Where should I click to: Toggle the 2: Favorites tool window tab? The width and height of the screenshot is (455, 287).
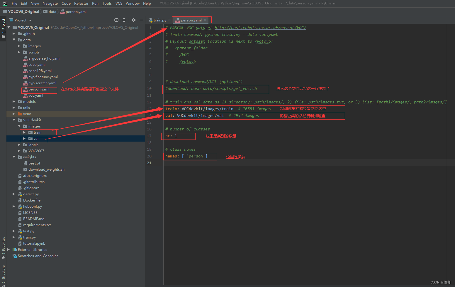tap(3, 248)
